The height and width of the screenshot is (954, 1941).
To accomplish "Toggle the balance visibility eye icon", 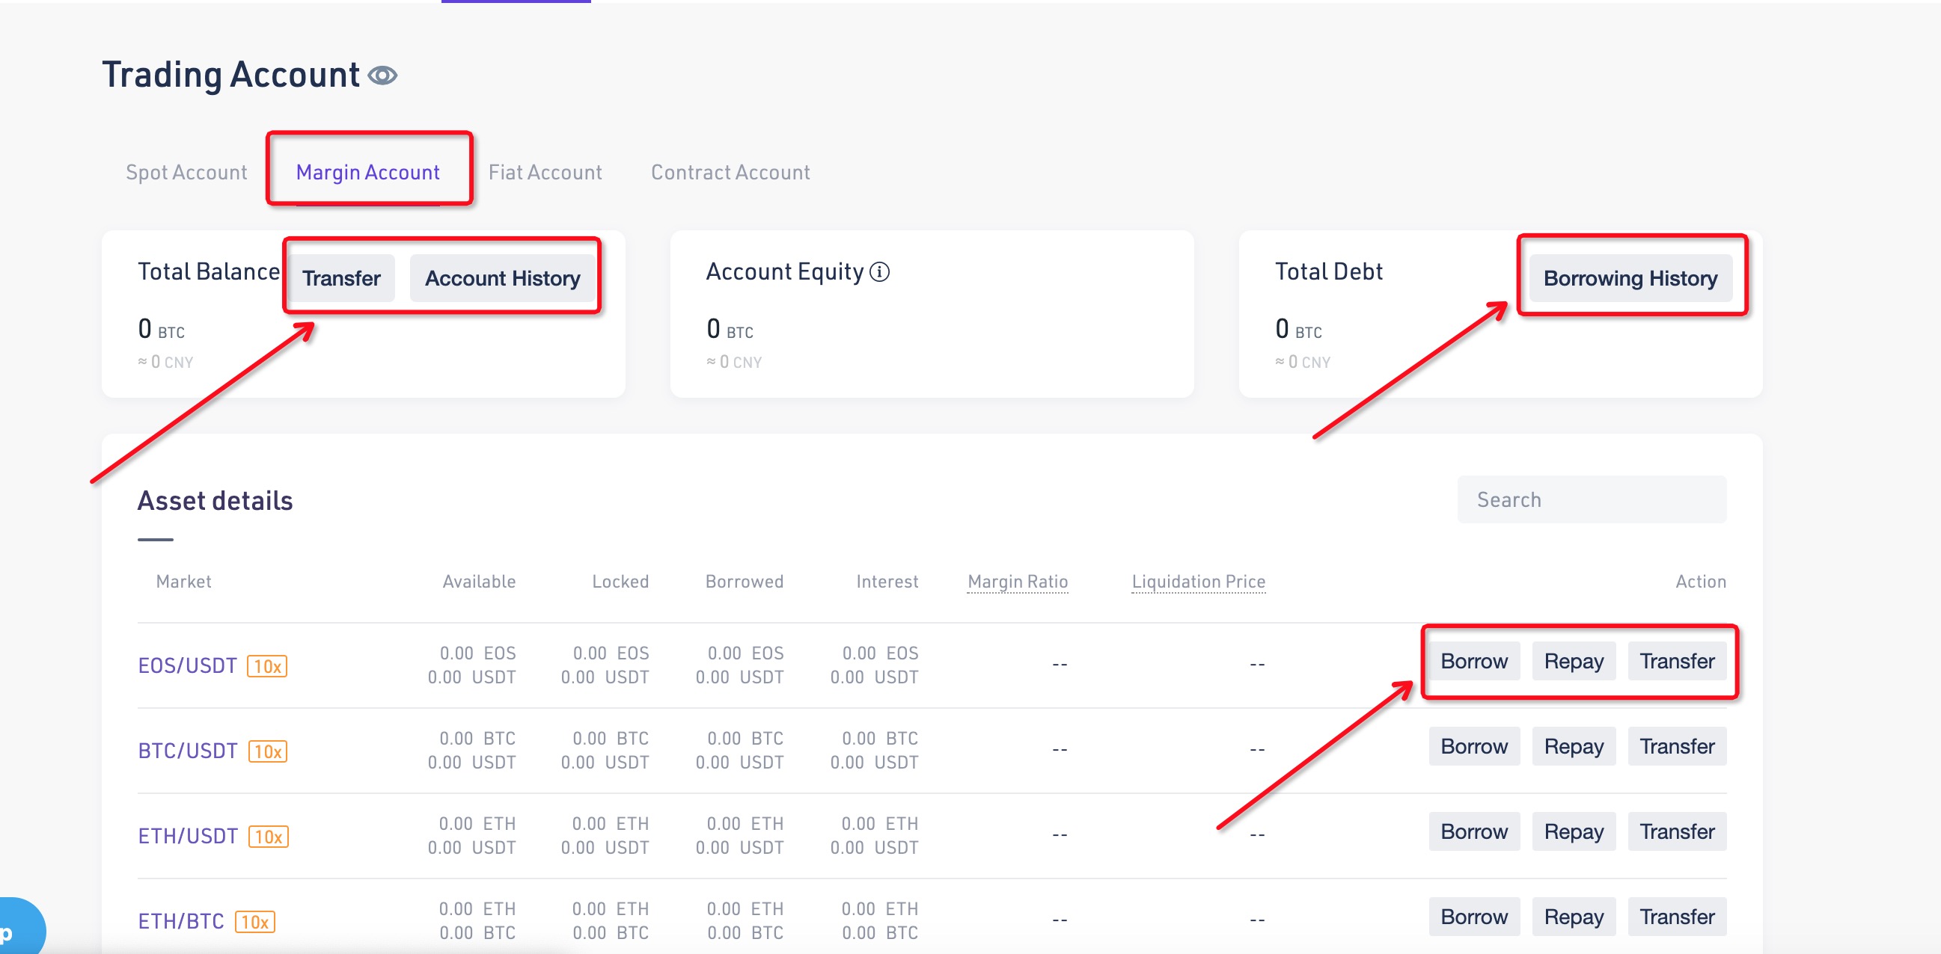I will coord(382,76).
